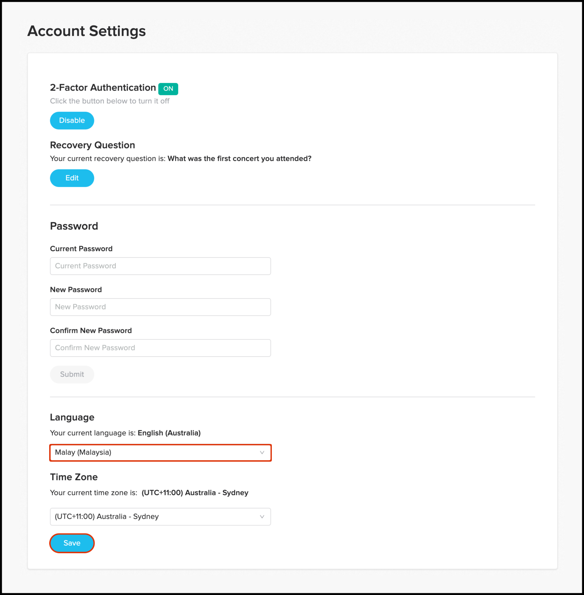Image resolution: width=584 pixels, height=595 pixels.
Task: Click the 2-Factor Authentication heading
Action: tap(103, 88)
